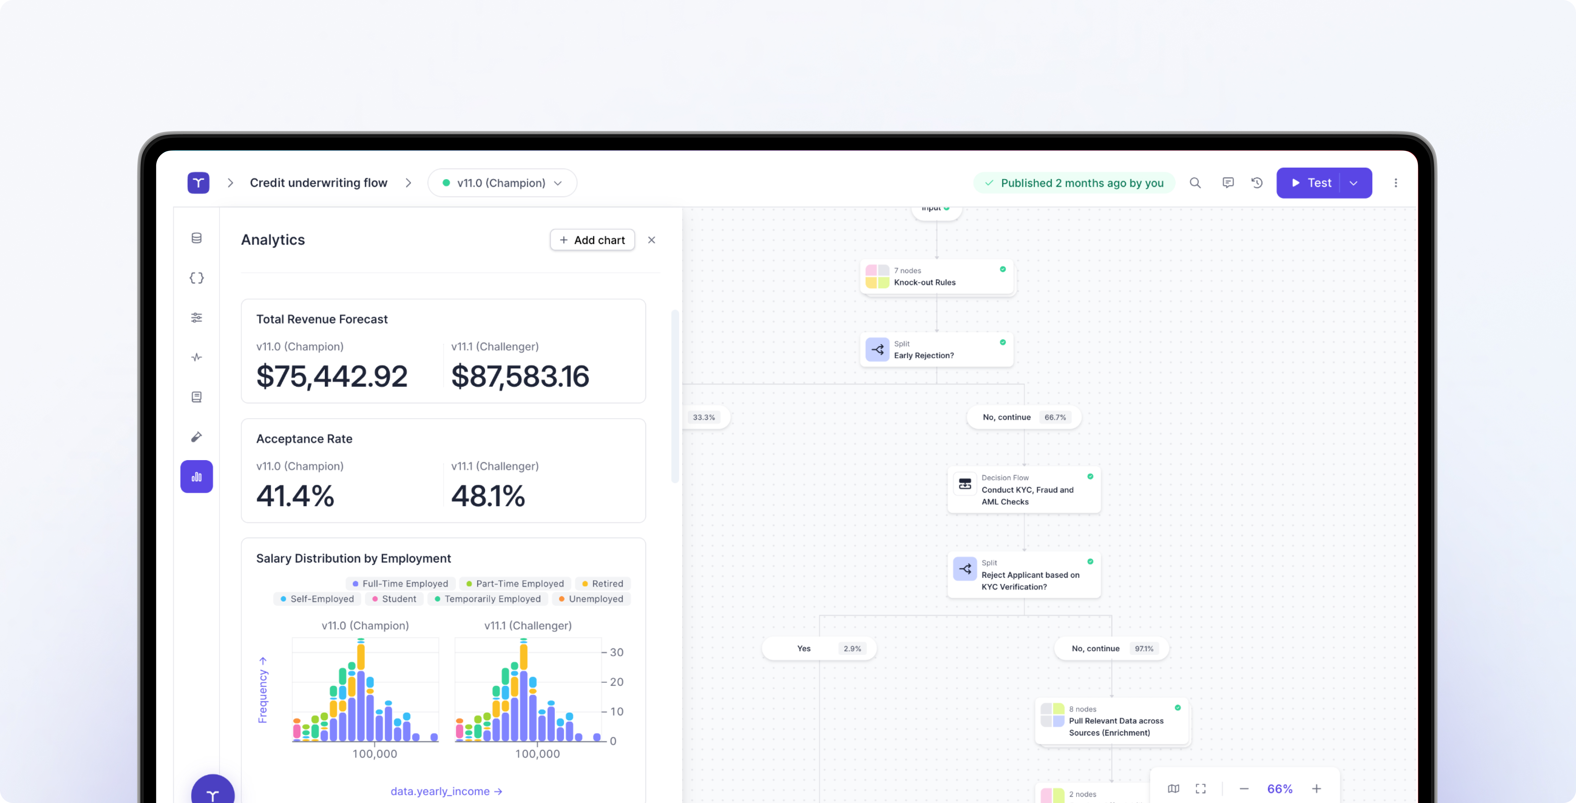Go to Credit underwriting flow breadcrumb
The height and width of the screenshot is (803, 1576).
318,183
